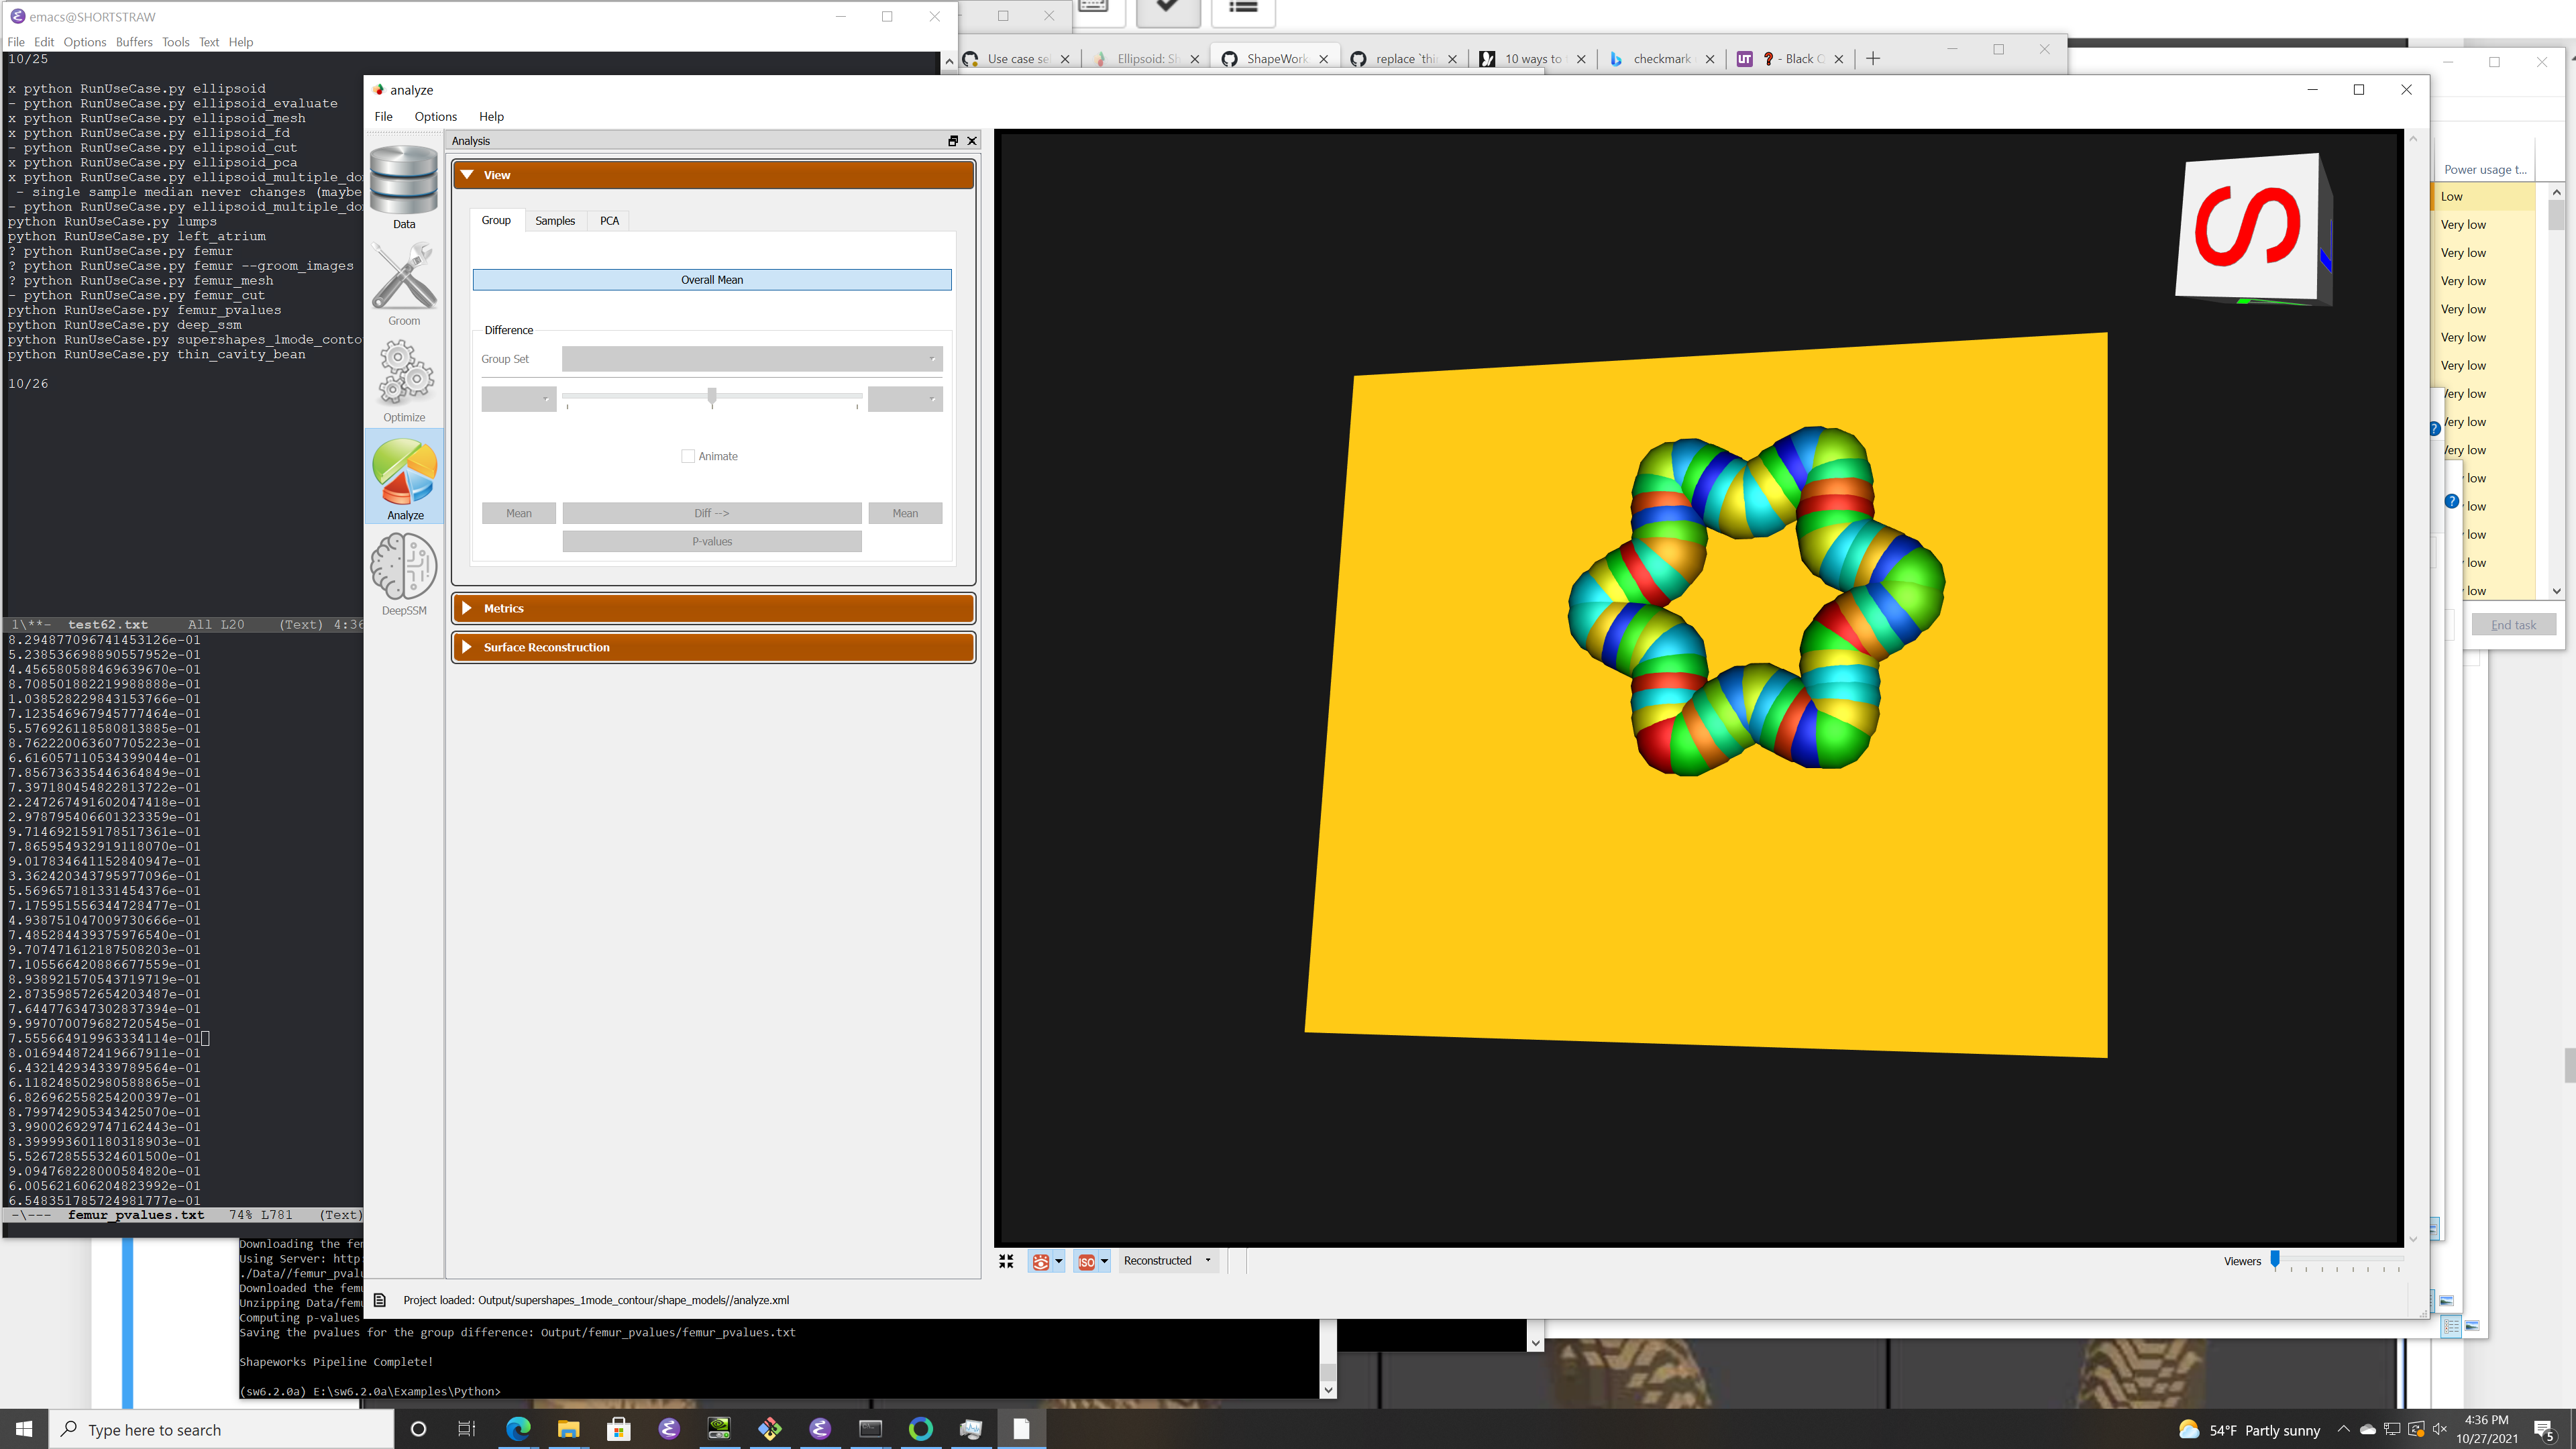Open NVIDIA GeForce Experience from taskbar
The height and width of the screenshot is (1449, 2576).
(x=718, y=1429)
